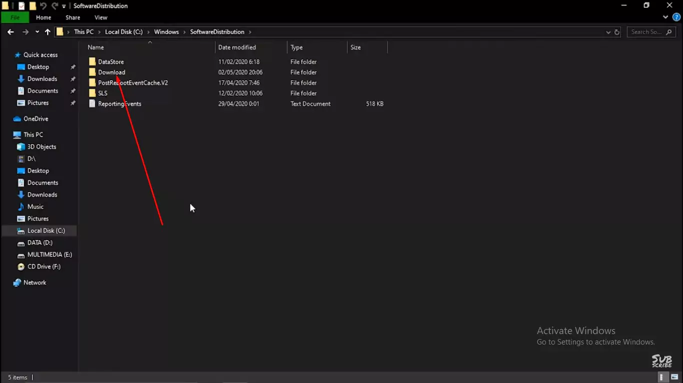This screenshot has width=683, height=383.
Task: Open the DATA (D:) drive
Action: 40,243
